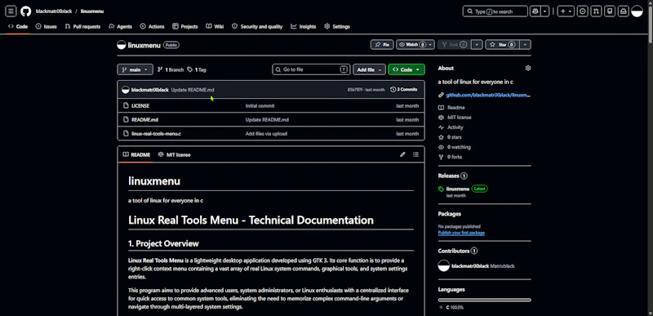The height and width of the screenshot is (316, 653).
Task: Open the README.md file
Action: pos(145,120)
